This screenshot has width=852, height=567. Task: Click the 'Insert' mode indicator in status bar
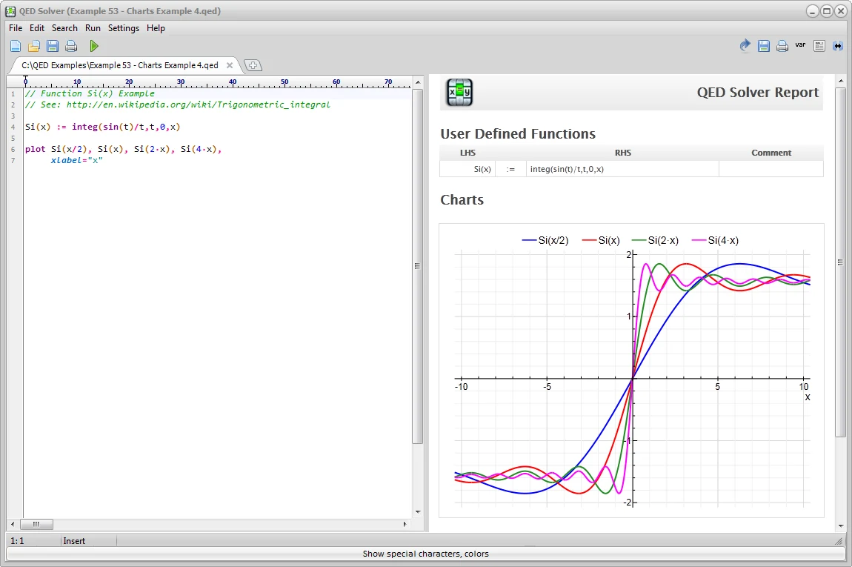click(x=74, y=541)
